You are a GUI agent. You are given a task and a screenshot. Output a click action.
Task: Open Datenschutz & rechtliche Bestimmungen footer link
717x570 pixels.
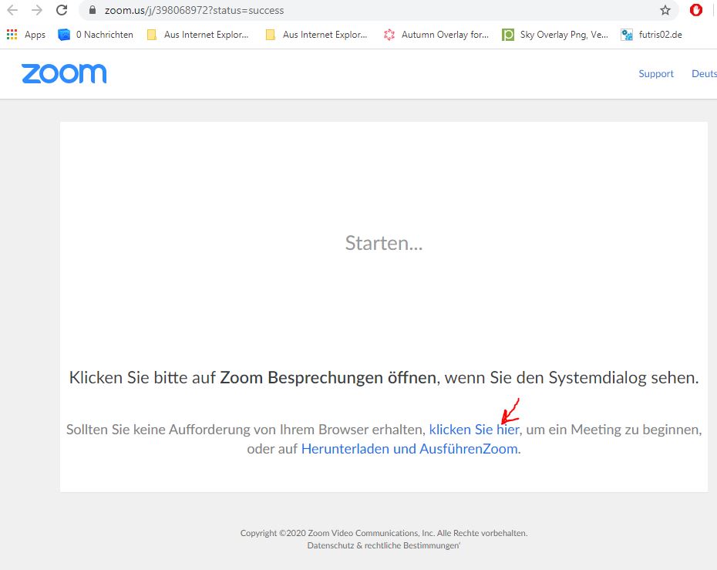pos(383,546)
